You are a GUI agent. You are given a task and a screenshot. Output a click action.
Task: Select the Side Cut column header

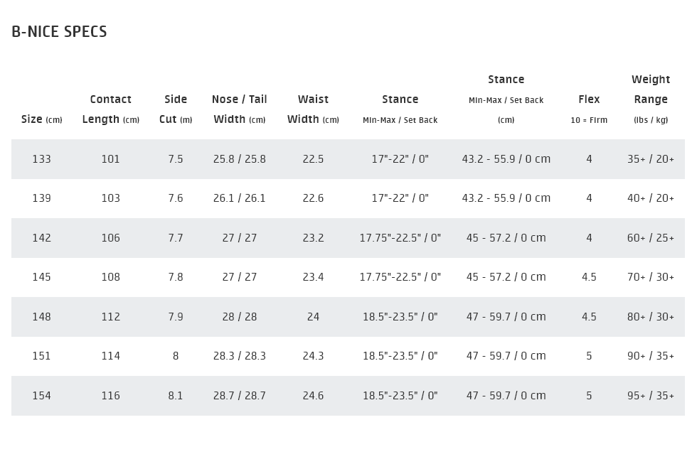tap(176, 109)
